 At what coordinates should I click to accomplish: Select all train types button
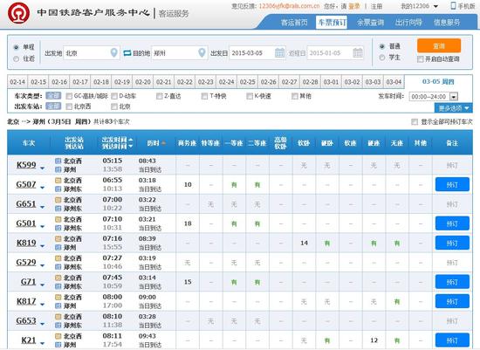pyautogui.click(x=53, y=96)
